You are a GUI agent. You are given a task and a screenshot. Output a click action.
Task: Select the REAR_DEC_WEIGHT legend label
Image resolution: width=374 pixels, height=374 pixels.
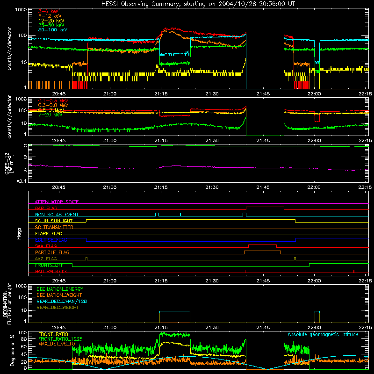(x=58, y=308)
